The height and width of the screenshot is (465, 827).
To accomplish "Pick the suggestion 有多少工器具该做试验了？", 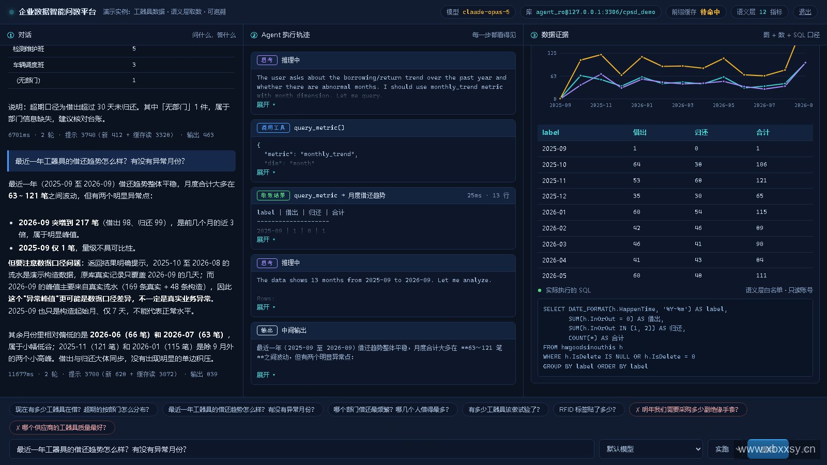I will coord(504,410).
